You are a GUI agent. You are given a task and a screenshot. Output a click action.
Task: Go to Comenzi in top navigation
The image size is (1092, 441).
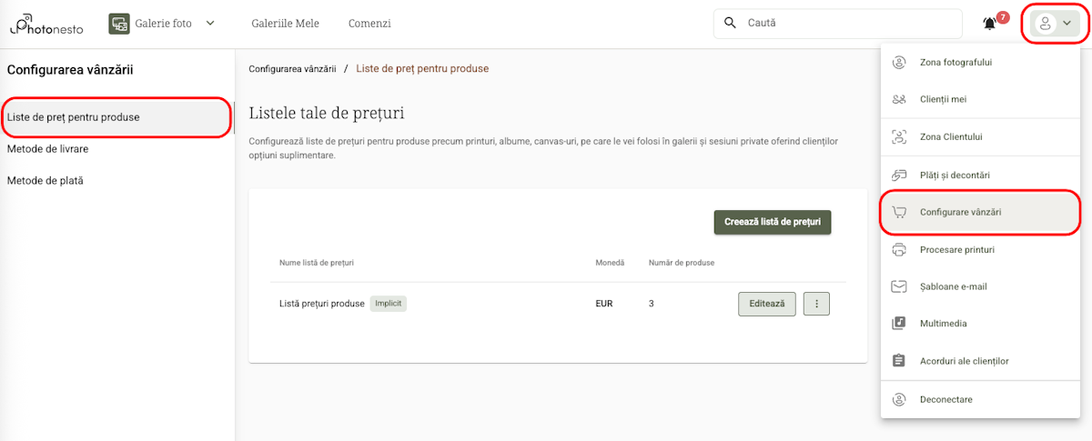click(369, 24)
